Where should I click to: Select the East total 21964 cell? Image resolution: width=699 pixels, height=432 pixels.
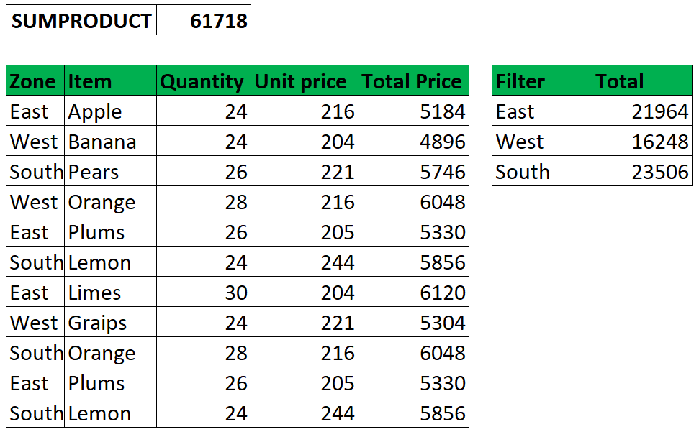642,111
